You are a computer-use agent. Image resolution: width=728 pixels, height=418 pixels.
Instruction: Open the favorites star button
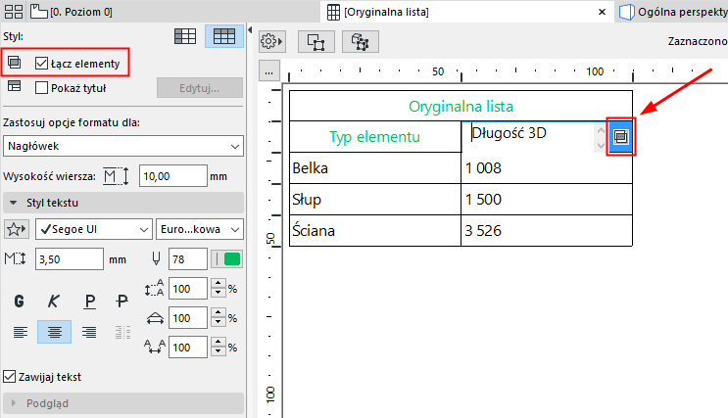click(x=17, y=229)
